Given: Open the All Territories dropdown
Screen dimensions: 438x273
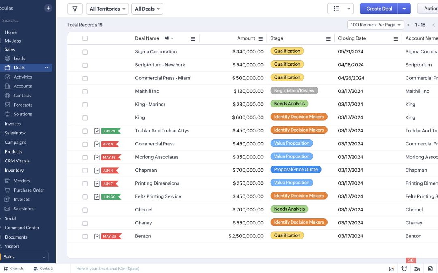Looking at the screenshot, I should click(107, 9).
